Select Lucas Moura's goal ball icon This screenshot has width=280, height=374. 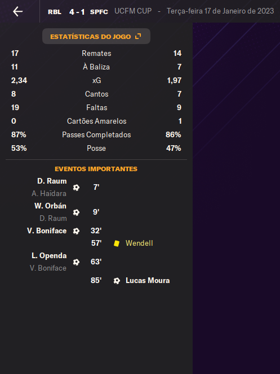(117, 281)
